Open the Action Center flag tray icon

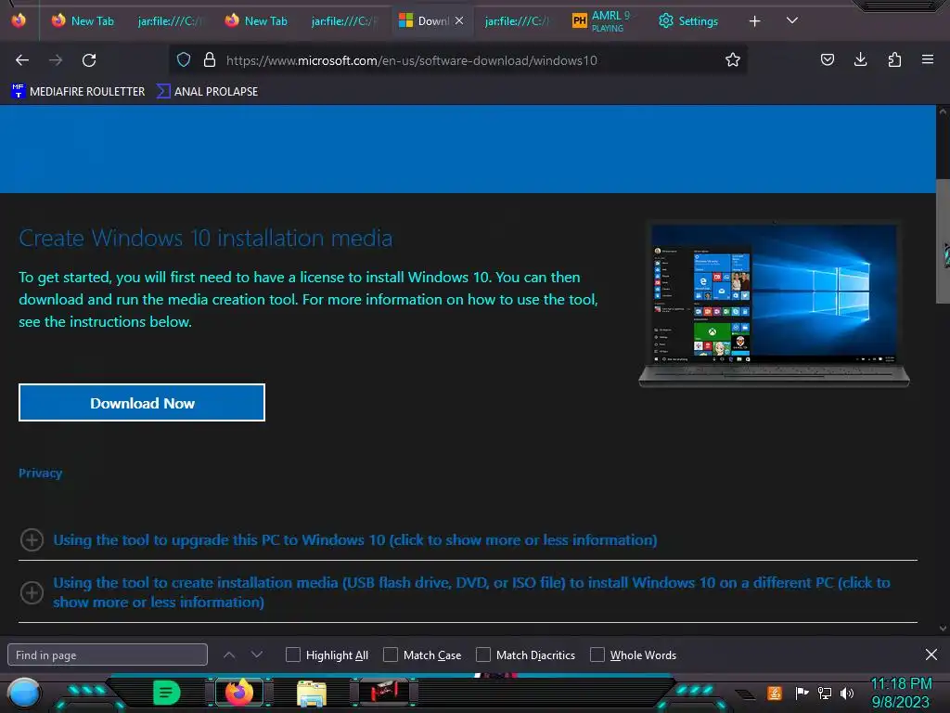(802, 693)
